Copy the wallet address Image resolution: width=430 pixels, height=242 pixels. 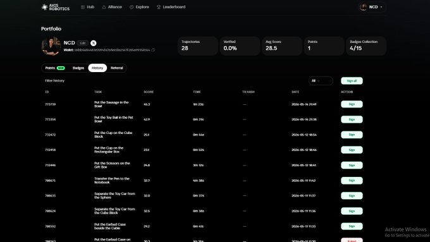(153, 50)
